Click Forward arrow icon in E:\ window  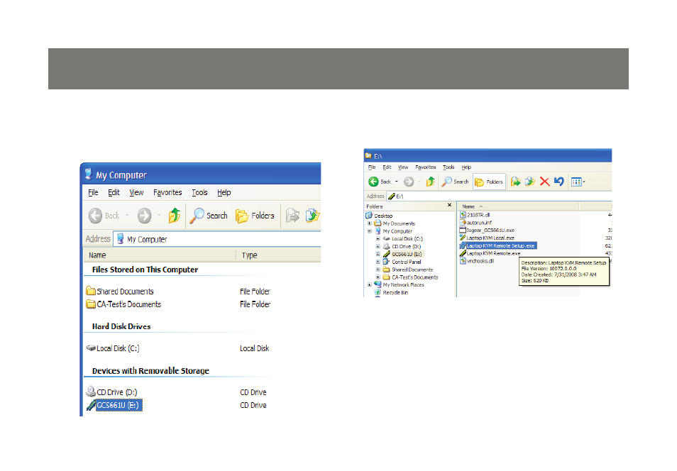coord(409,182)
